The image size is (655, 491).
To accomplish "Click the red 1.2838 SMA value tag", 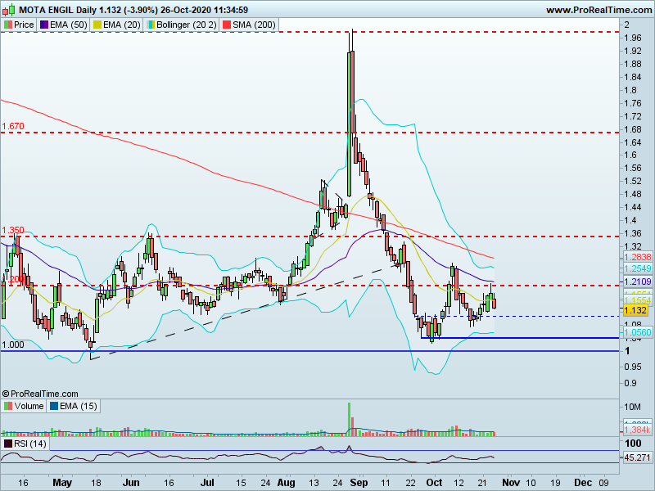I will (x=638, y=257).
